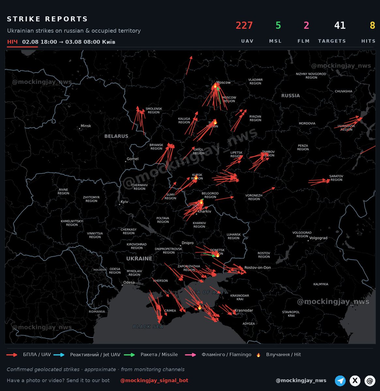This screenshot has width=380, height=391.
Task: Click the RYAZAN REGION label
Action: pos(255,118)
